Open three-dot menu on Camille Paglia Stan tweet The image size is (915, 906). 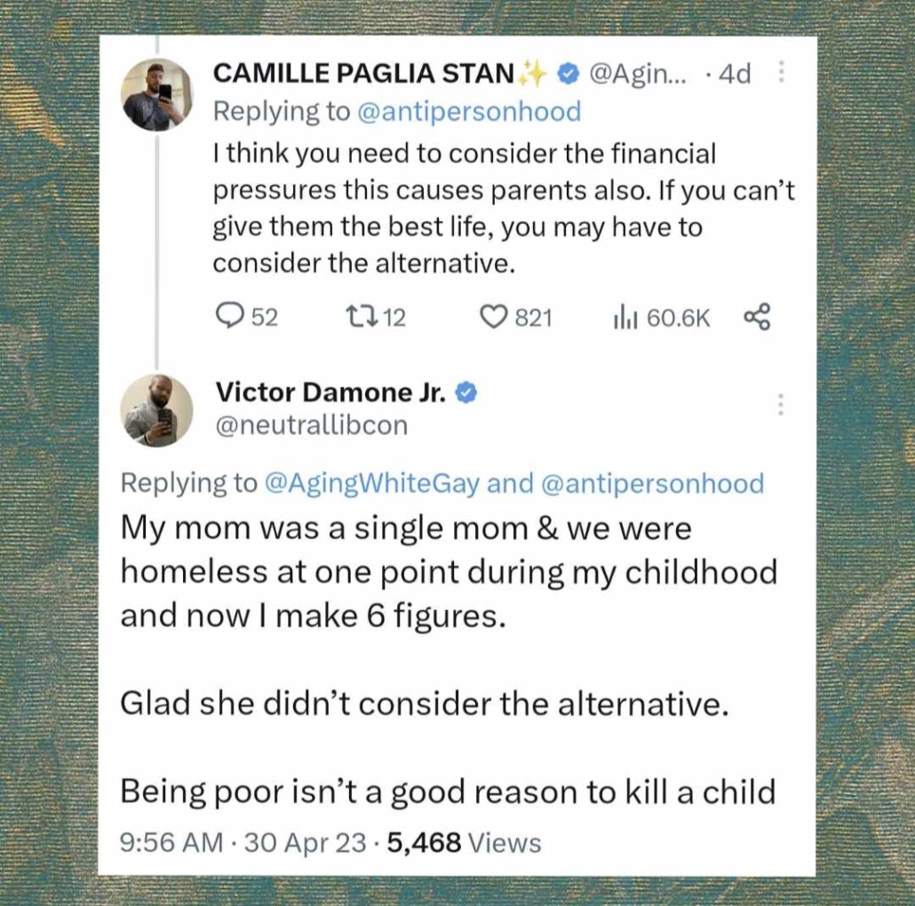(x=781, y=73)
